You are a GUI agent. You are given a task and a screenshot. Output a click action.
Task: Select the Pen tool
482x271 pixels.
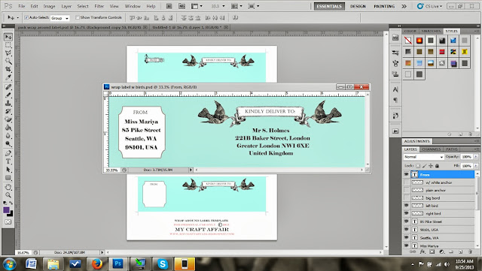click(x=8, y=153)
